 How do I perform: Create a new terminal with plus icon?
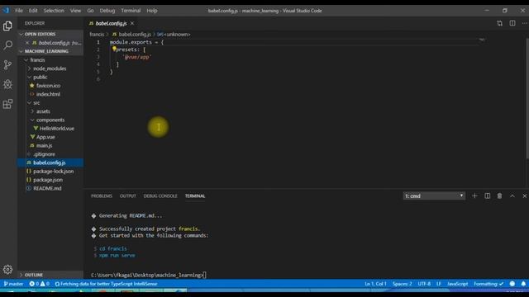pyautogui.click(x=474, y=196)
